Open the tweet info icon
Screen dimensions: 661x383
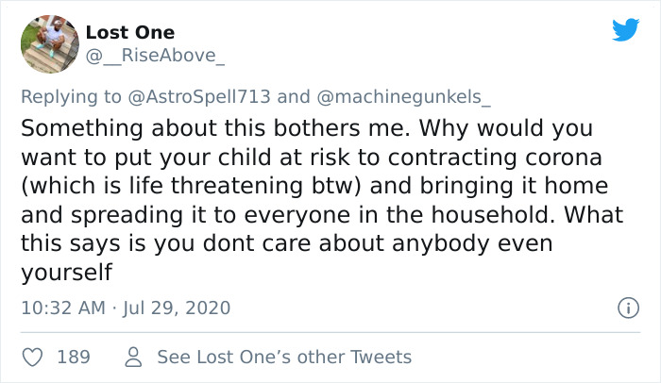click(x=624, y=308)
